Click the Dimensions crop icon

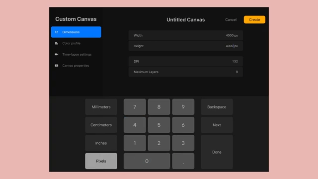(x=56, y=32)
